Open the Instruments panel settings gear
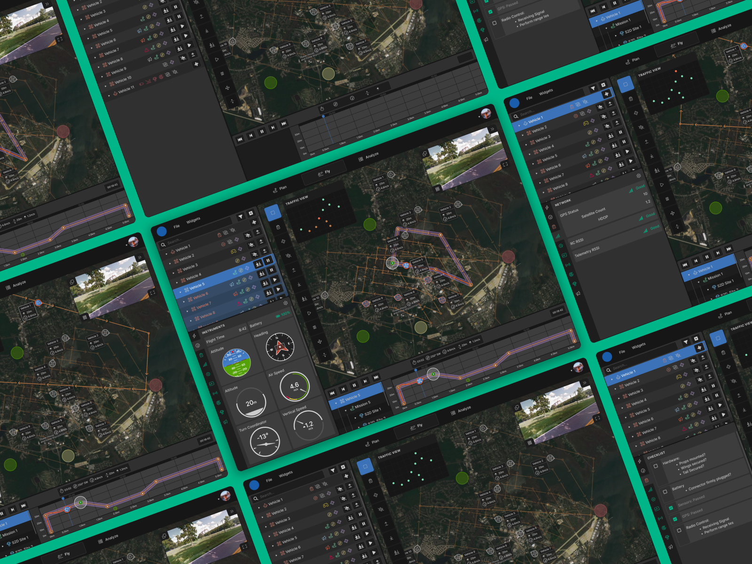752x564 pixels. tap(285, 303)
